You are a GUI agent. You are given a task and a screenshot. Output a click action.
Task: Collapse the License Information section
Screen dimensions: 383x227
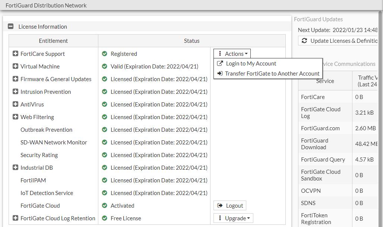[x=10, y=26]
